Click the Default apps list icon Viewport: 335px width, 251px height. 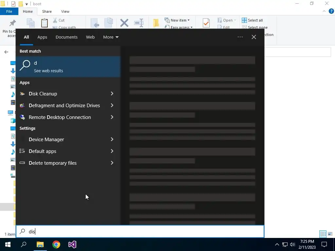[22, 151]
